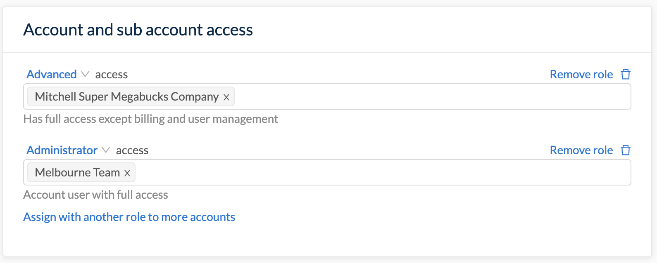Image resolution: width=657 pixels, height=263 pixels.
Task: Click the chevron next to Advanced
Action: 85,75
